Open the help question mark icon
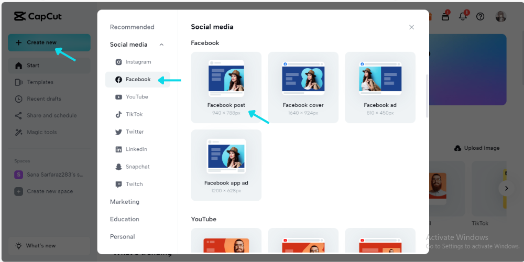The width and height of the screenshot is (524, 262). (480, 16)
